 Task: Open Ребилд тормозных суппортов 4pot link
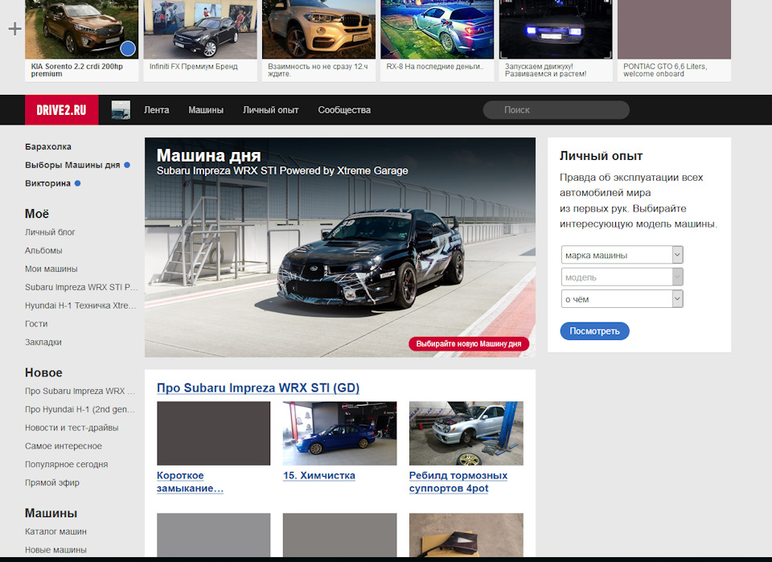(458, 482)
